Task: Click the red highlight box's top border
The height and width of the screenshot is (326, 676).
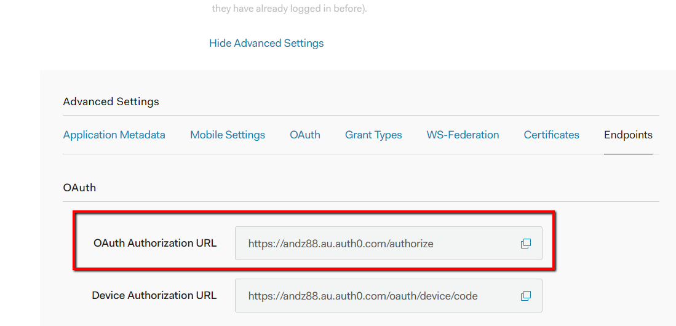Action: (314, 212)
